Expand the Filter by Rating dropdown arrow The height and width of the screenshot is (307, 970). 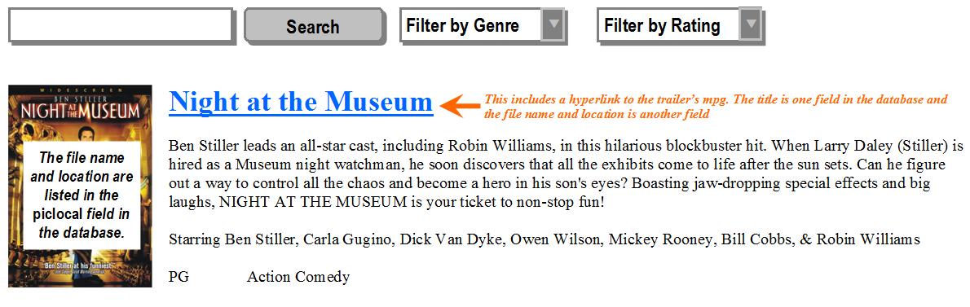[750, 25]
